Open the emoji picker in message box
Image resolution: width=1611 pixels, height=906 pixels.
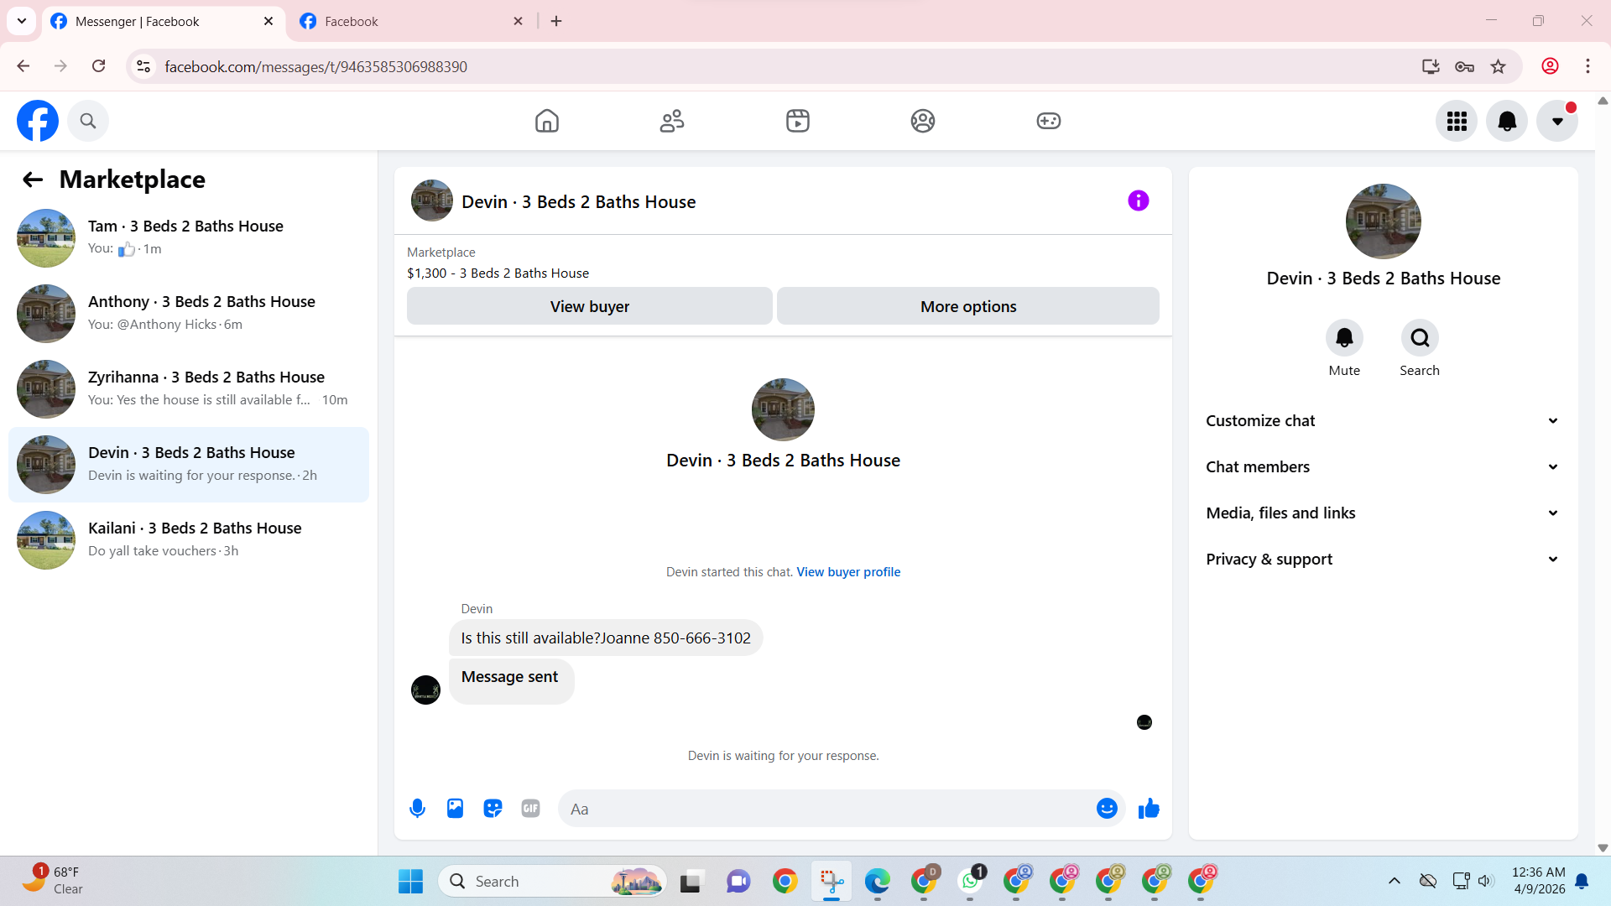1107,809
